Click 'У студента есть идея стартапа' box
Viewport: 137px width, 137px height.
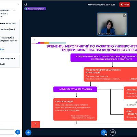[x=75, y=89]
